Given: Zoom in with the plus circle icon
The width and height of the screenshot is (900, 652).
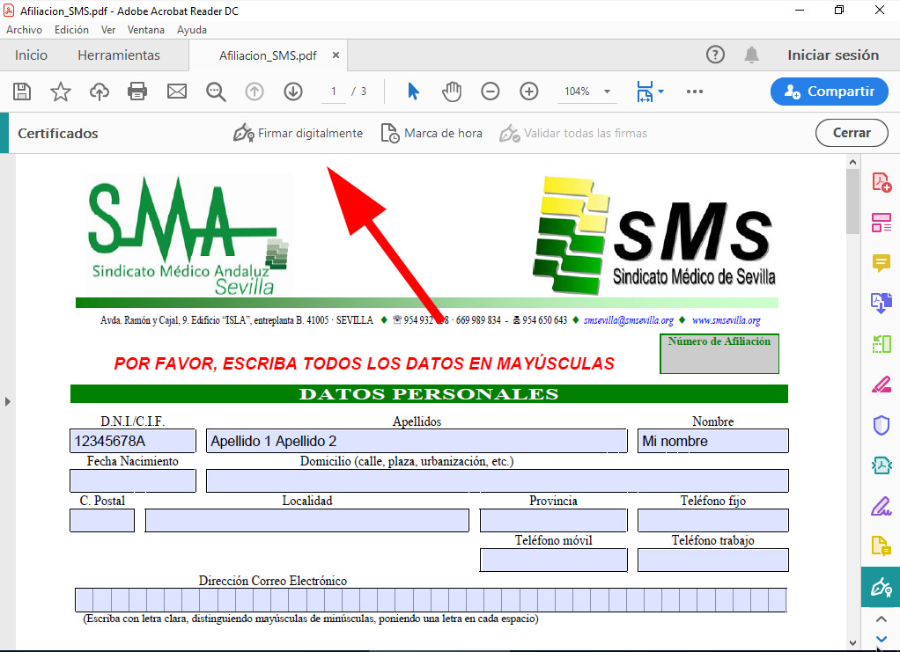Looking at the screenshot, I should pos(528,92).
